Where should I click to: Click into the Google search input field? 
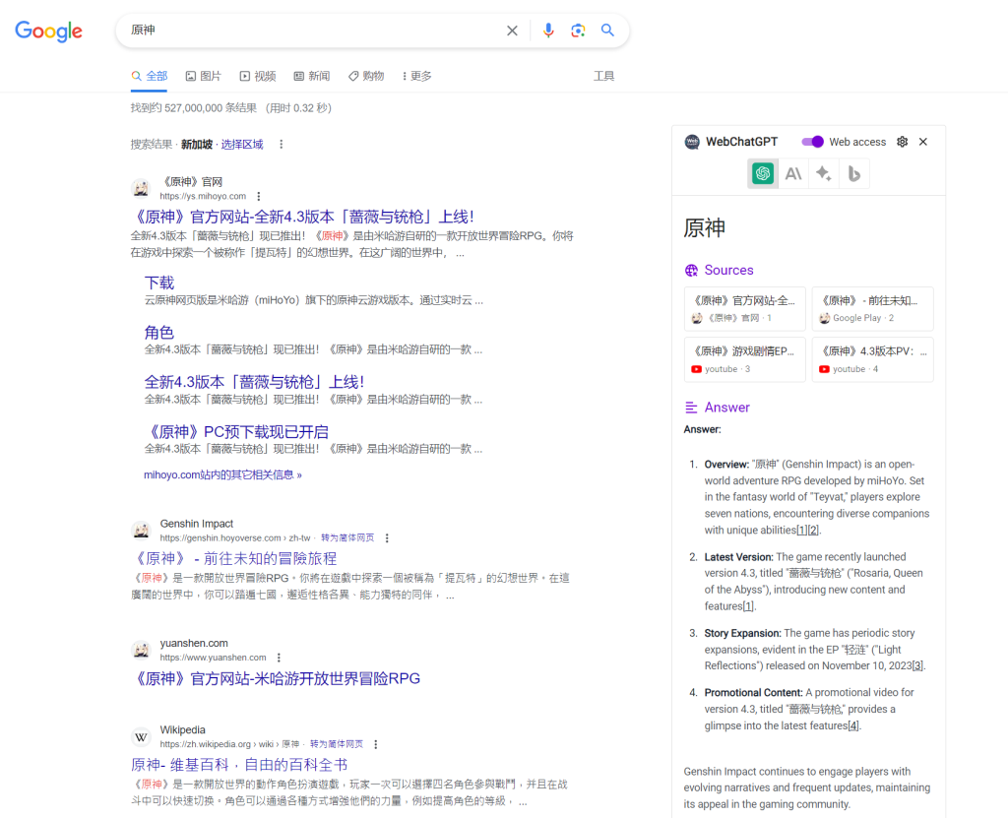coord(315,31)
